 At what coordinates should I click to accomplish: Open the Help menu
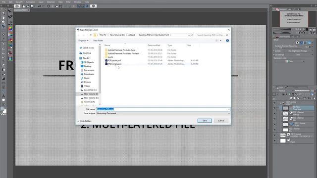coord(87,2)
